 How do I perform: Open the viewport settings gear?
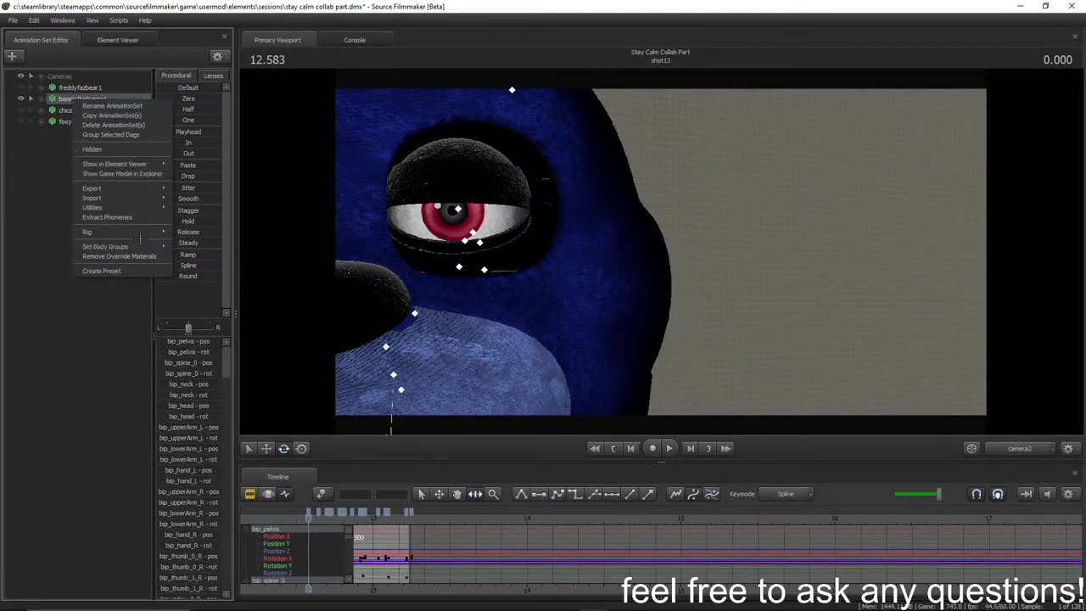1068,448
